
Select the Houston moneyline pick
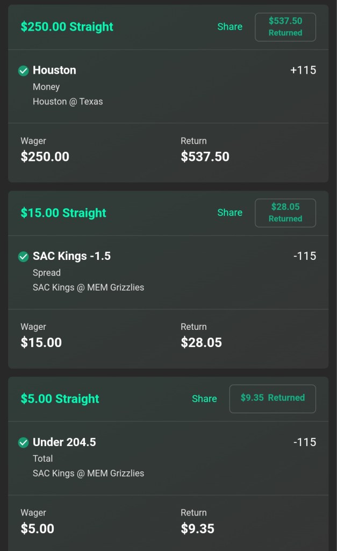[54, 70]
